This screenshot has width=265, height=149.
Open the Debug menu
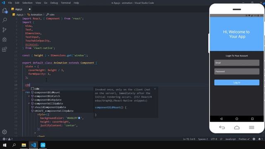54,3
